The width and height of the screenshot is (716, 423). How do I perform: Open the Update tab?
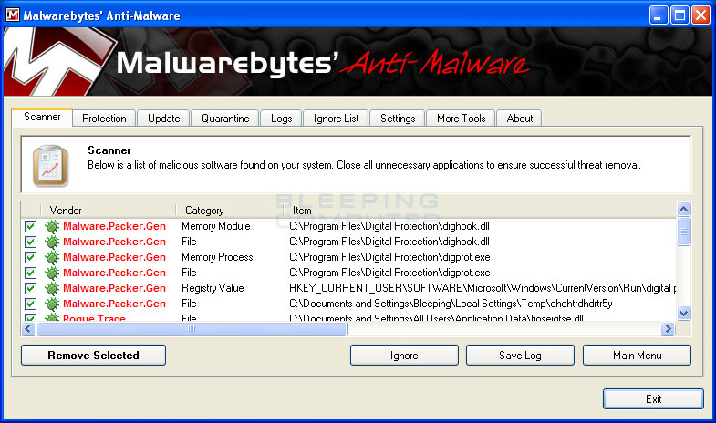pos(163,119)
